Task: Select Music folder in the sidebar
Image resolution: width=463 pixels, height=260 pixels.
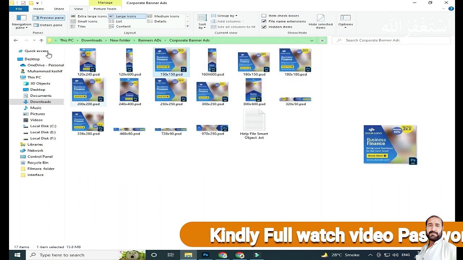Action: 33,108
